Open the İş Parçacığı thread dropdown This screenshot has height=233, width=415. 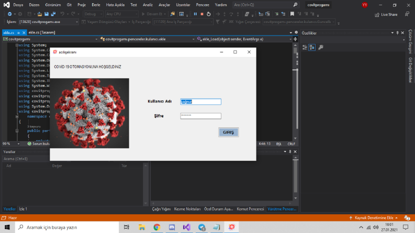coord(183,22)
